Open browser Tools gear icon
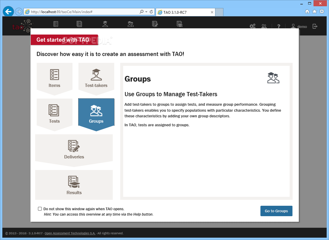329x240 pixels. point(322,11)
